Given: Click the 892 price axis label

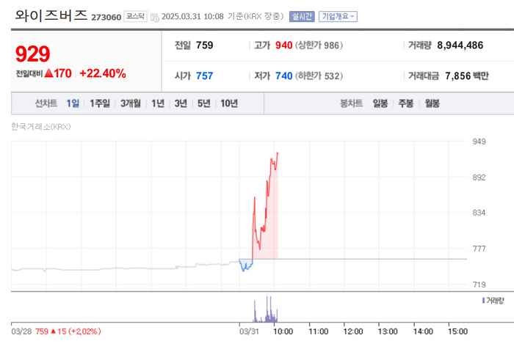Looking at the screenshot, I should 479,177.
